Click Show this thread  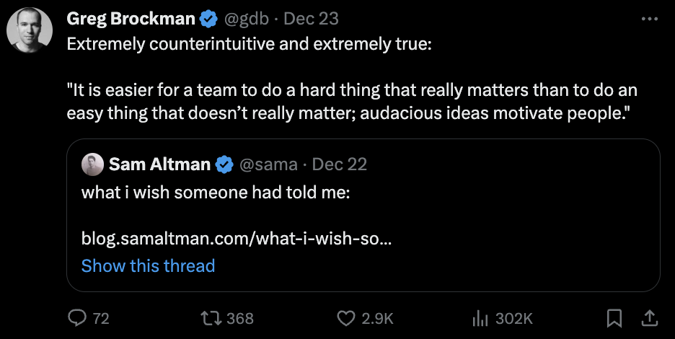pos(148,265)
